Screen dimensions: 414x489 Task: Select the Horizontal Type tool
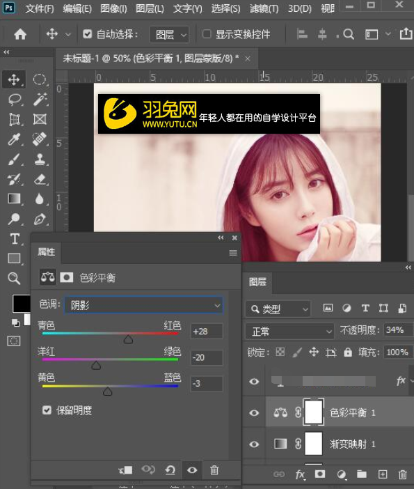pyautogui.click(x=15, y=239)
